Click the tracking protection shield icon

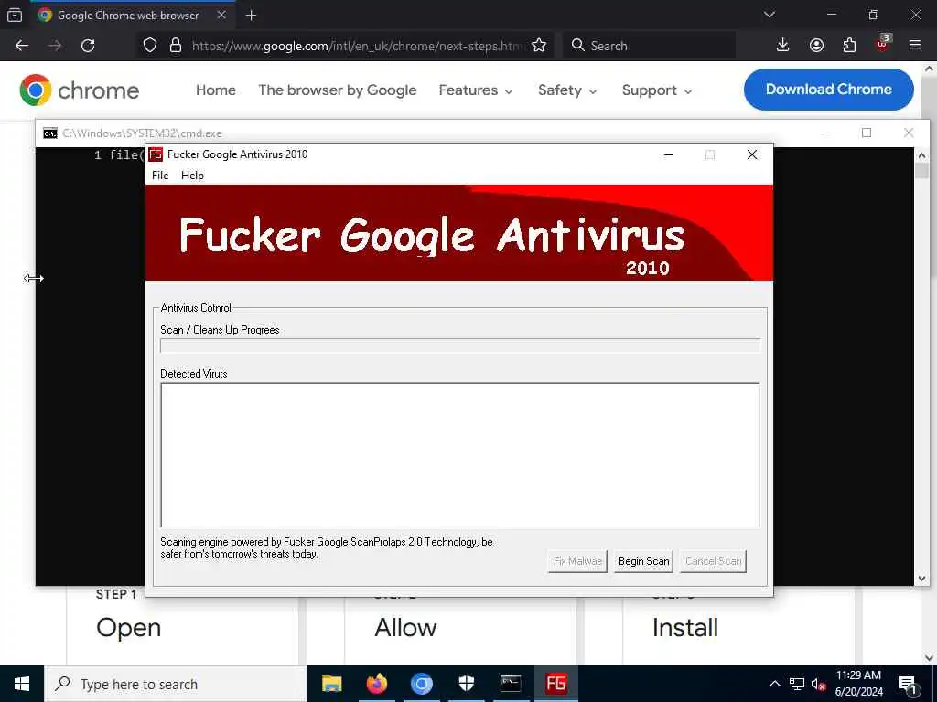(150, 46)
